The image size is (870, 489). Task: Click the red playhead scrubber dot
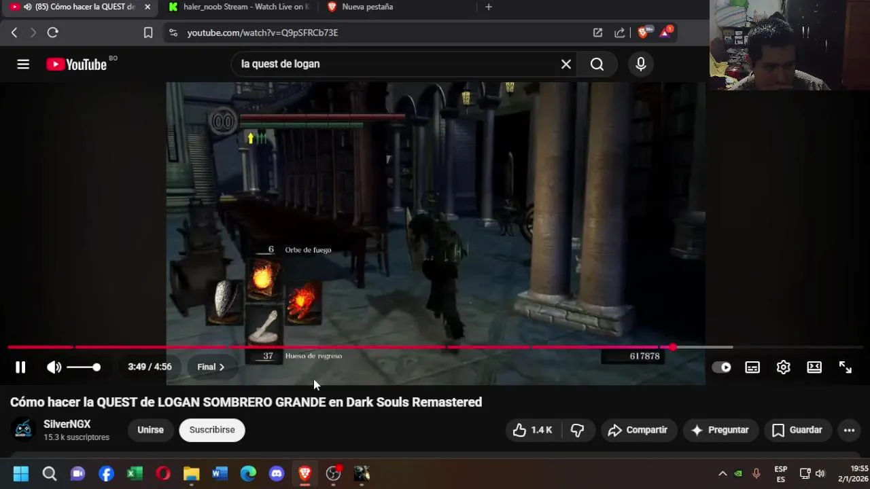pos(672,348)
